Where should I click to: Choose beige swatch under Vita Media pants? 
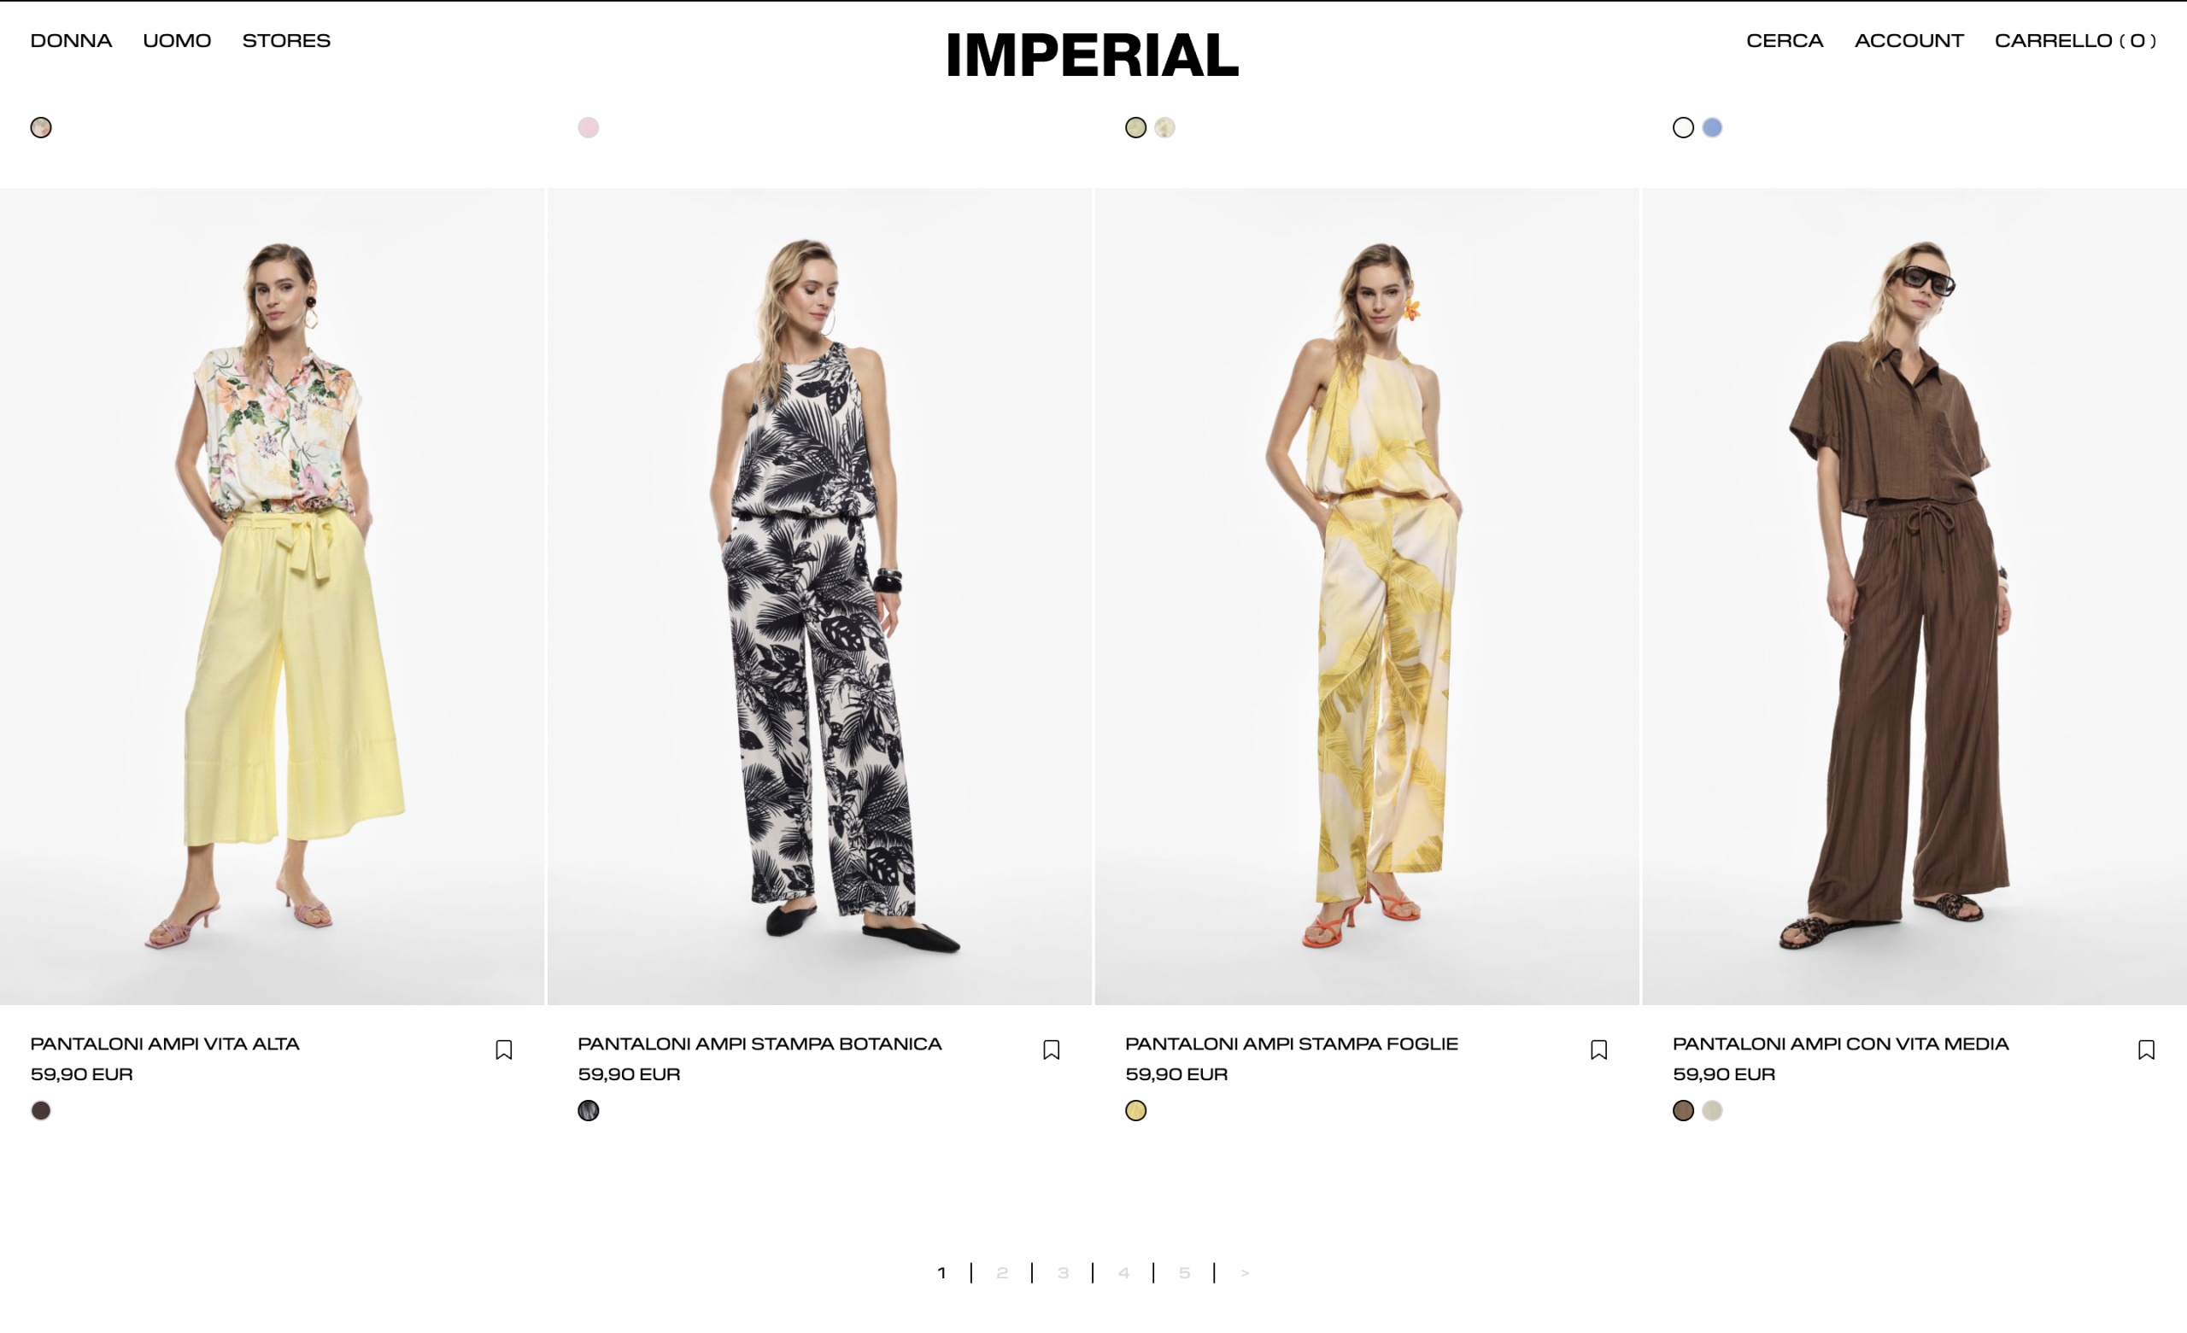tap(1713, 1111)
